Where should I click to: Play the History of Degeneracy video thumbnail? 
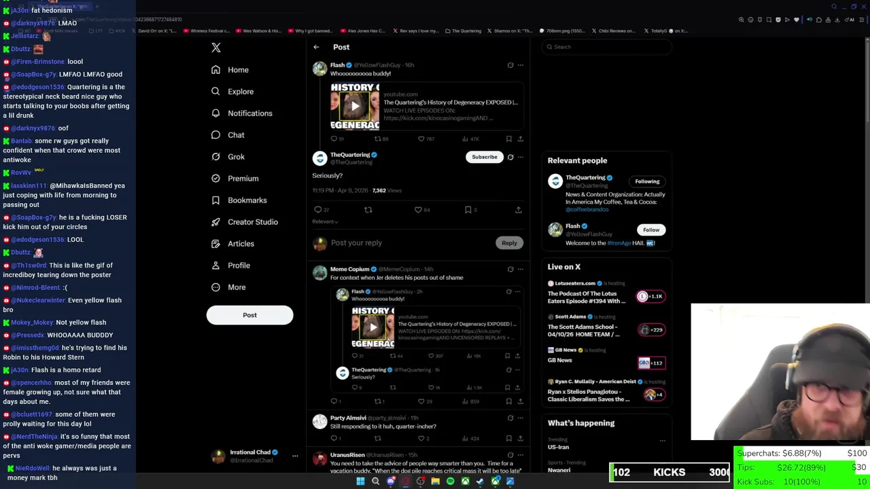[x=355, y=106]
